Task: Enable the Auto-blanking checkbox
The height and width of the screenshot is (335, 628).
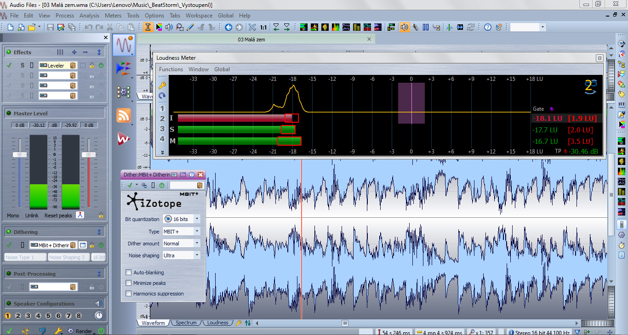Action: (x=129, y=273)
